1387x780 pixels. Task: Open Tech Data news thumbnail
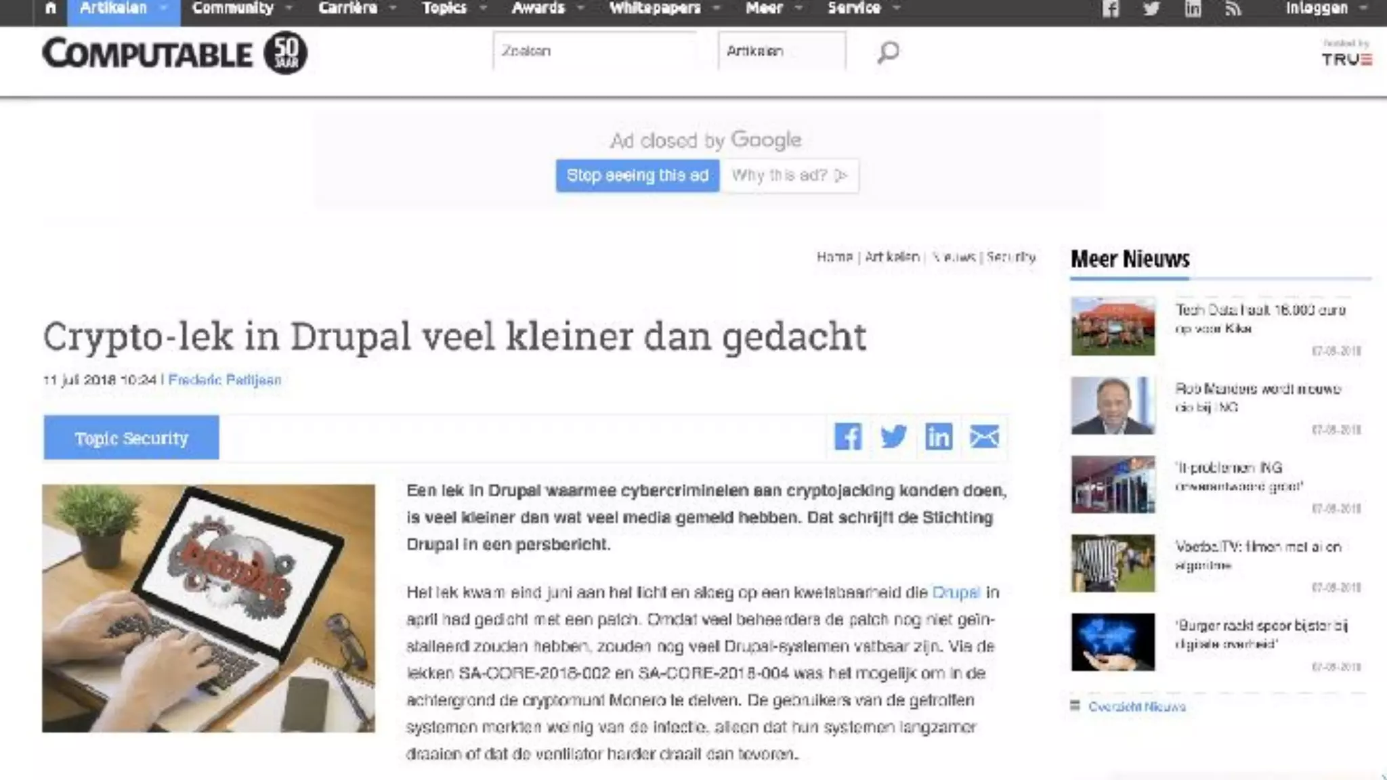point(1113,326)
